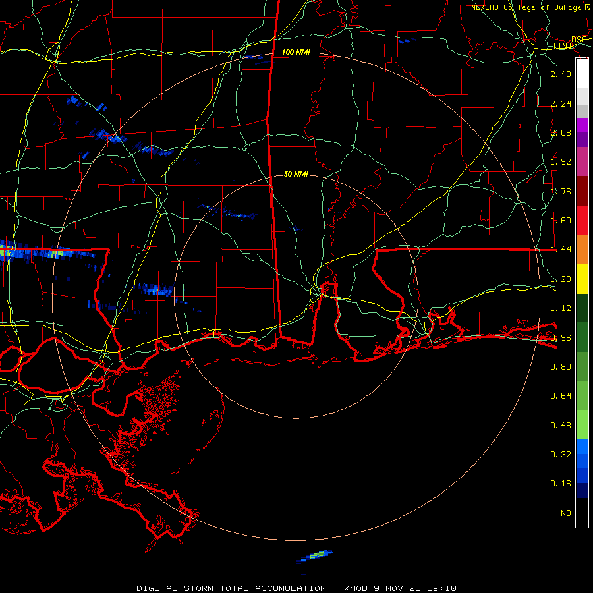
Task: Click the NEXLAB-College of DuPage credit text
Action: [x=530, y=7]
